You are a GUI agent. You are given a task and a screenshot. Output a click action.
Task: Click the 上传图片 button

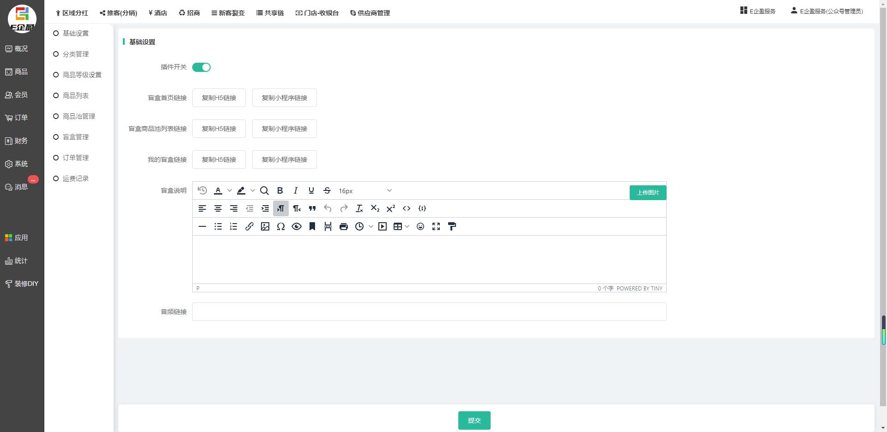648,193
